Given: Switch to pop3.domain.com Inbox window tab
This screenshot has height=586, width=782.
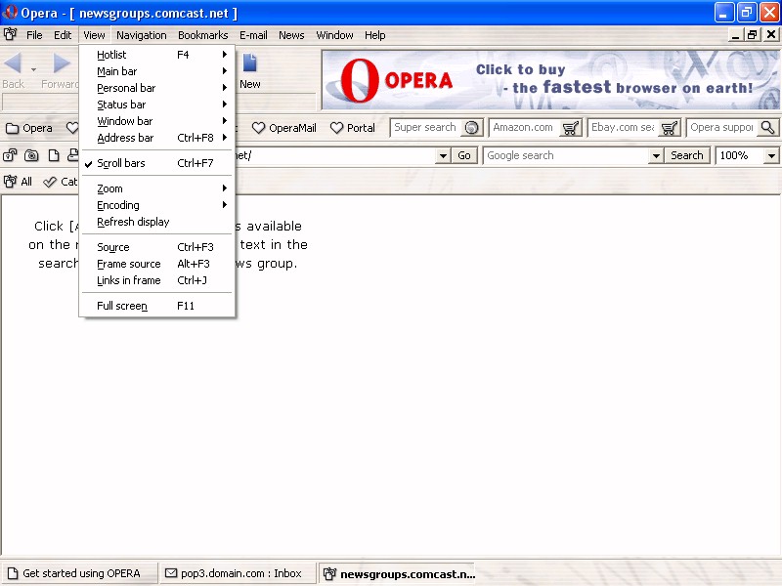Looking at the screenshot, I should [x=235, y=573].
